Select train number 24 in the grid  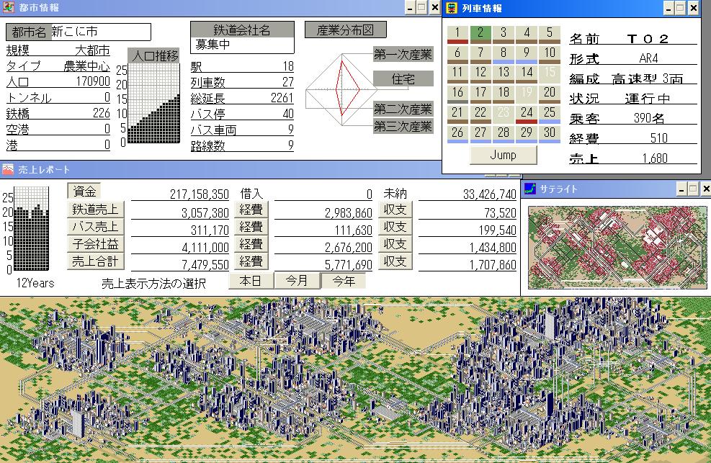pos(527,114)
